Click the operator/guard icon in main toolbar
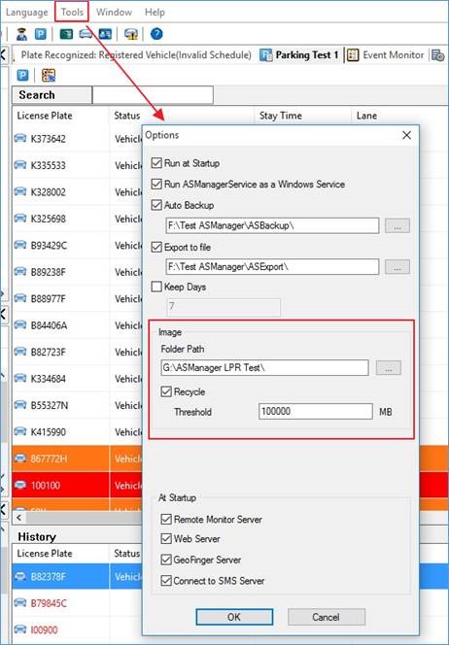Screen dimensions: 449x645 [x=21, y=34]
